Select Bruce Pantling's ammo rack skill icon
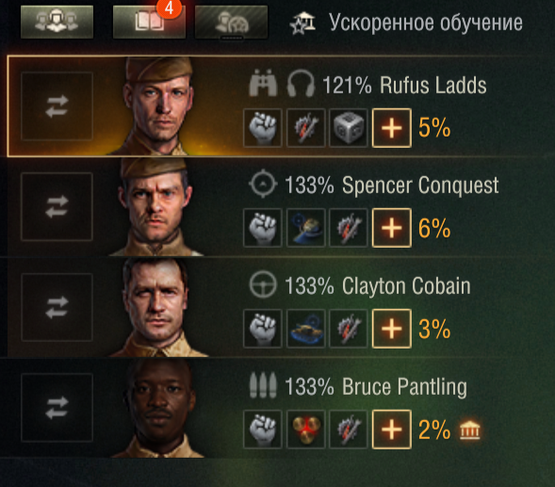This screenshot has height=487, width=555. pyautogui.click(x=305, y=430)
